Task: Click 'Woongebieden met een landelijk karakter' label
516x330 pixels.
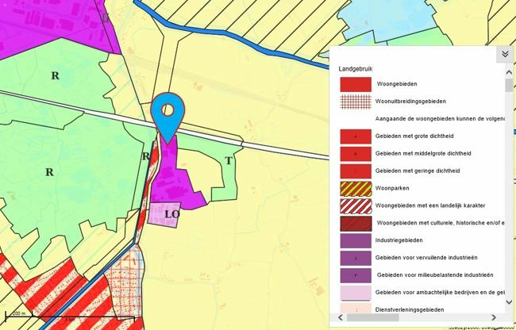Action: pyautogui.click(x=430, y=205)
